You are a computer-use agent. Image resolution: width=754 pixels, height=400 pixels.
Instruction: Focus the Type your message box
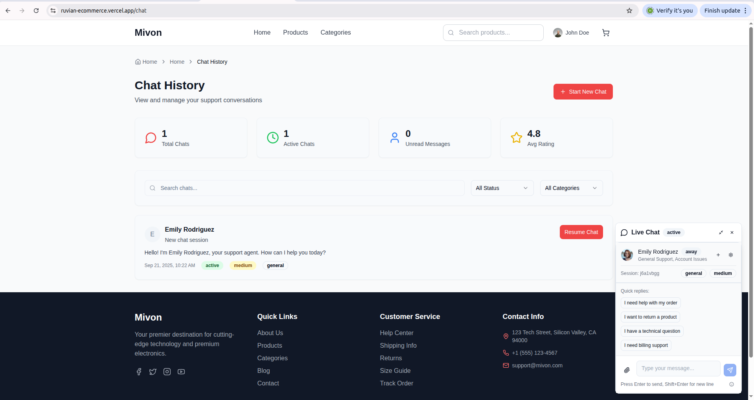click(x=679, y=369)
